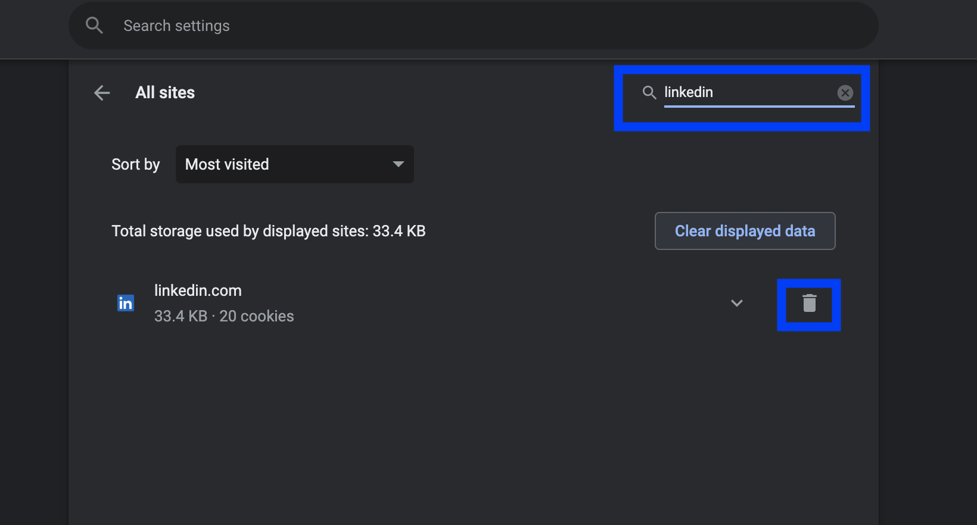
Task: Clear the linkedin search with the X icon
Action: [845, 92]
